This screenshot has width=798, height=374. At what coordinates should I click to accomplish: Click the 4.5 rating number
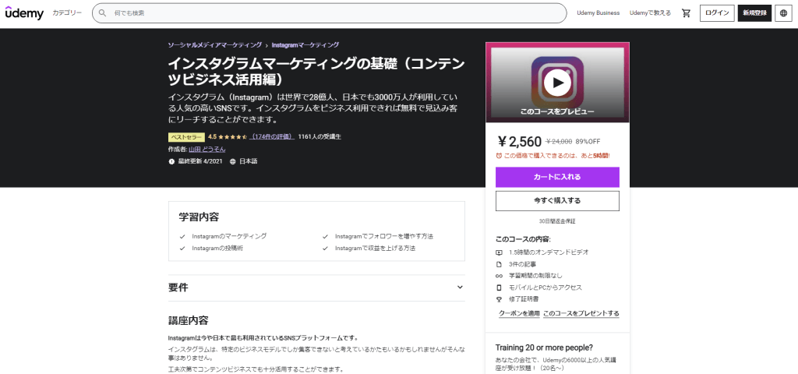tap(212, 136)
